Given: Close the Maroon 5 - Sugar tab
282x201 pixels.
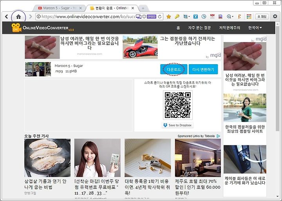Looking at the screenshot, I should click(81, 8).
